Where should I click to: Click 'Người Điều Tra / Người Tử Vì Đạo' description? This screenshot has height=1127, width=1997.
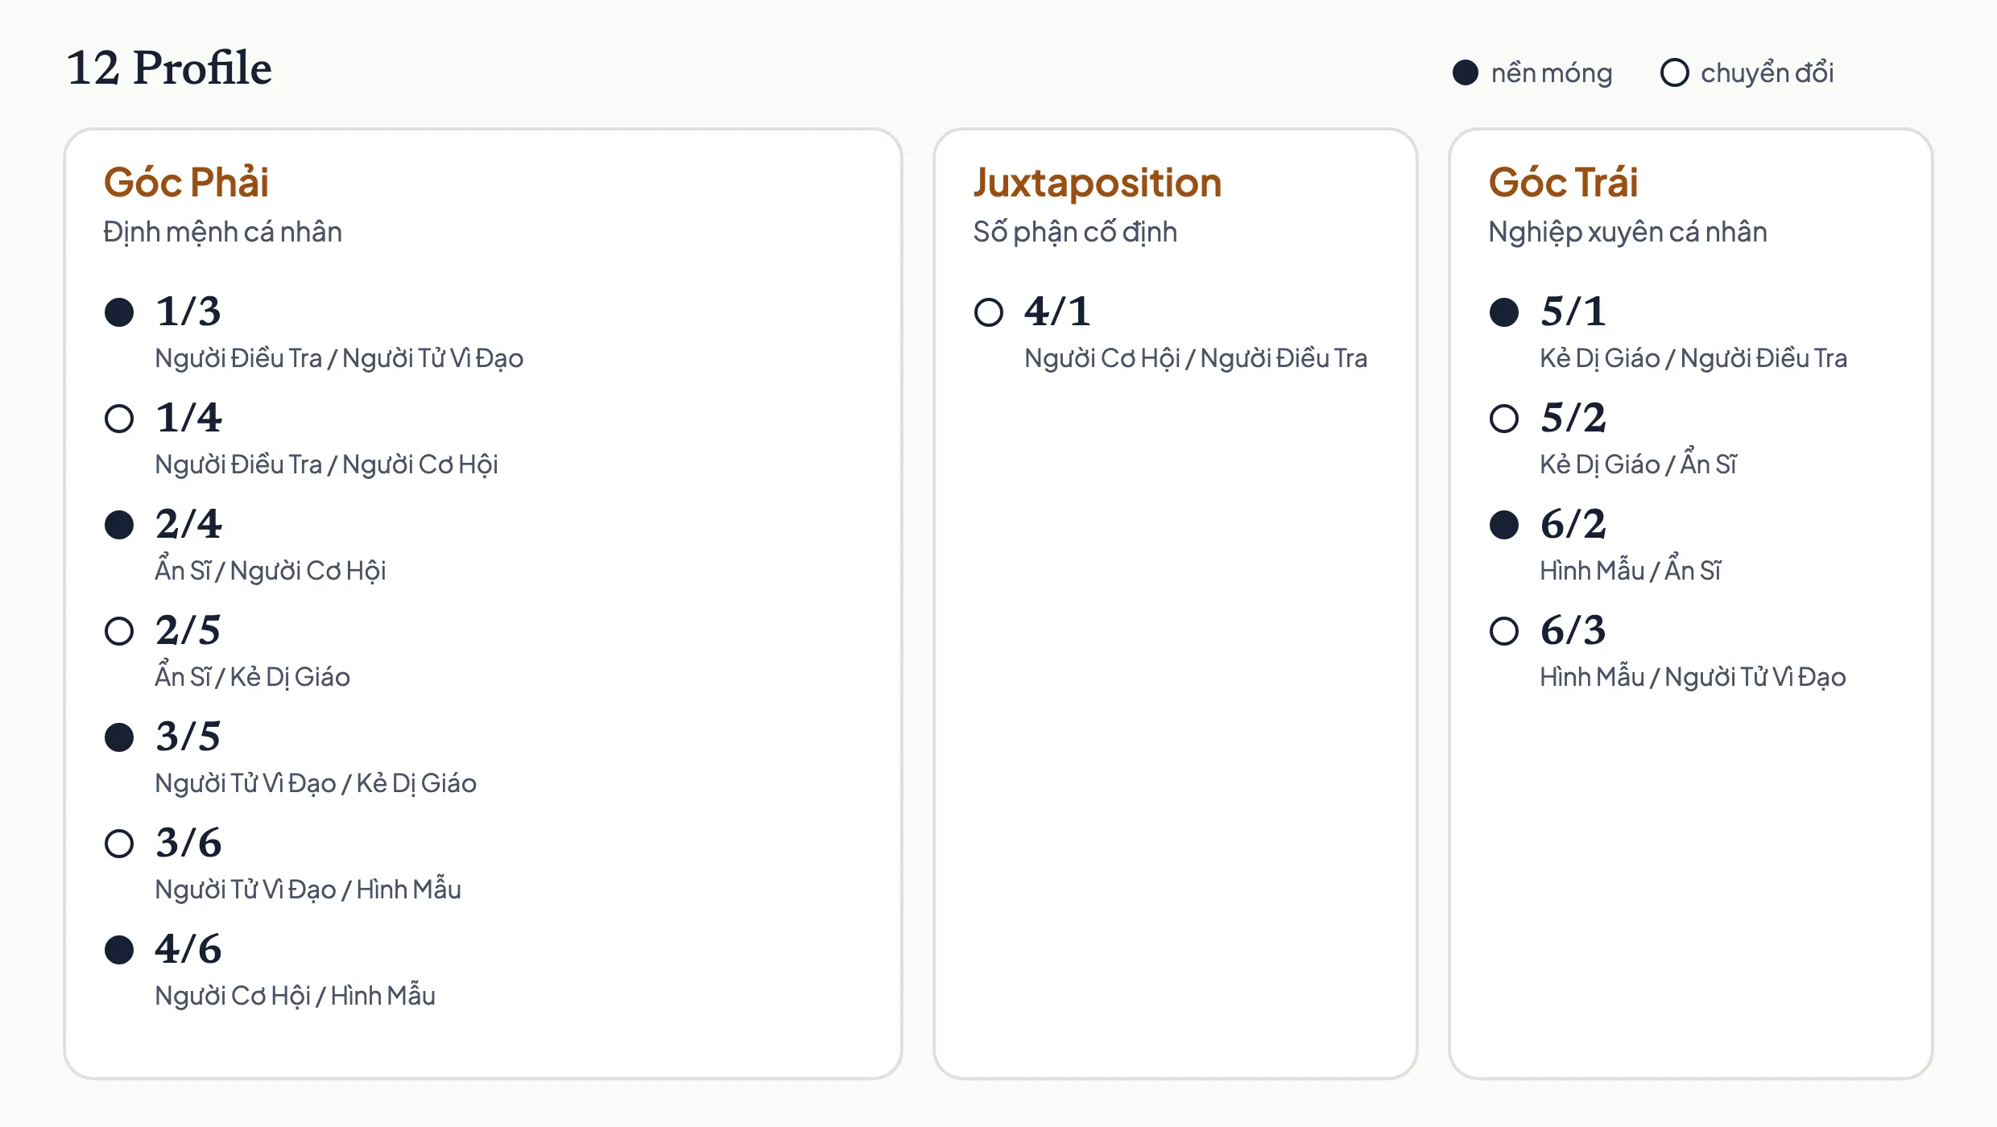tap(339, 358)
